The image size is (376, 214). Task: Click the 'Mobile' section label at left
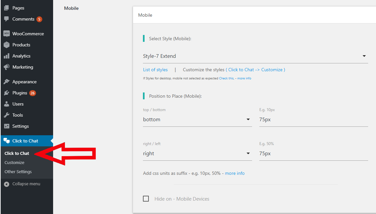tap(71, 8)
